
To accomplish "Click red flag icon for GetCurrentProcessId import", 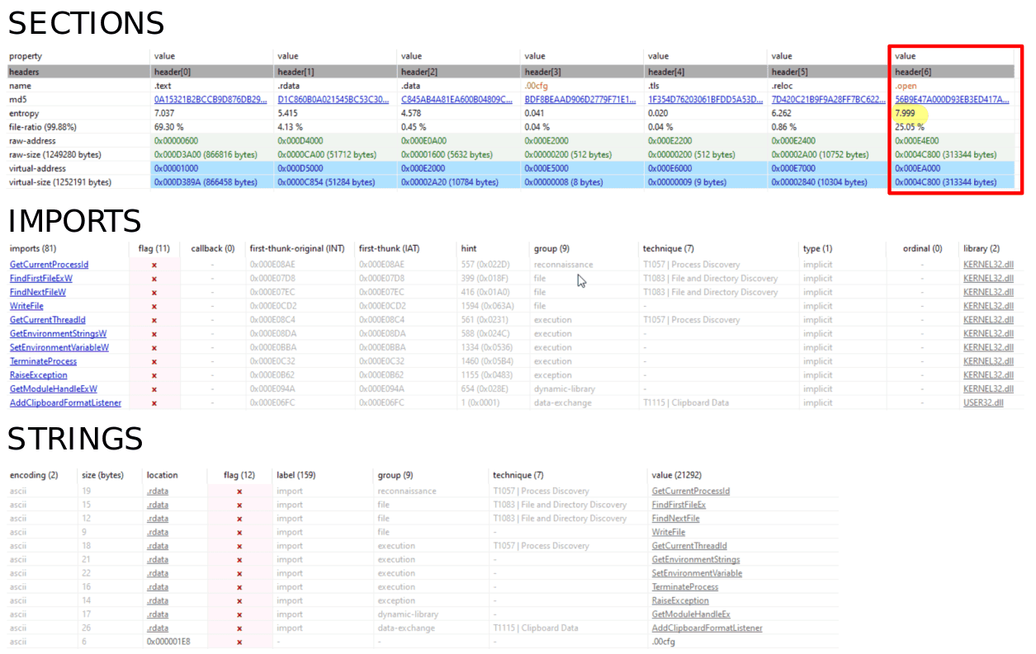I will pyautogui.click(x=154, y=265).
